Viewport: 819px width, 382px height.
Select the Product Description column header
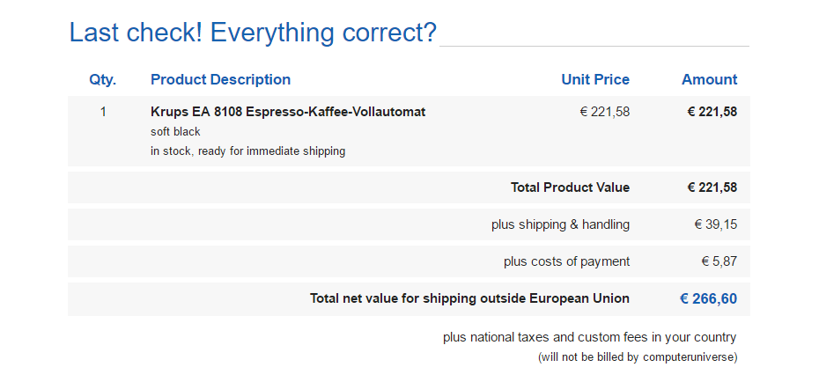pyautogui.click(x=220, y=80)
